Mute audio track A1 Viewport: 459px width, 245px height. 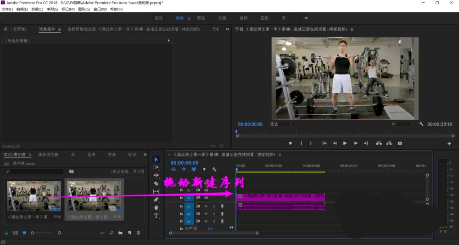click(206, 206)
